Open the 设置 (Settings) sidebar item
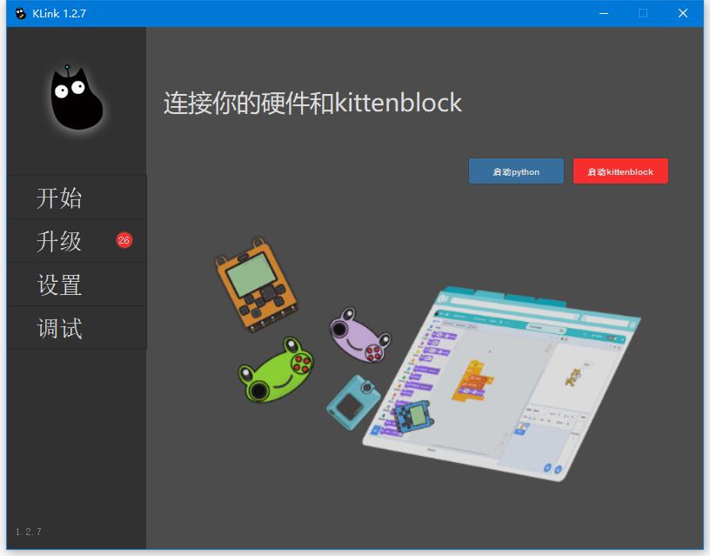The width and height of the screenshot is (710, 556). pyautogui.click(x=77, y=285)
